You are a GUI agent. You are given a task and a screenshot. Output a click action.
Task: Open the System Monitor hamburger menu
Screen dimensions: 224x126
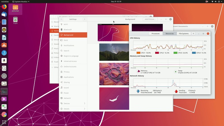pos(193,34)
